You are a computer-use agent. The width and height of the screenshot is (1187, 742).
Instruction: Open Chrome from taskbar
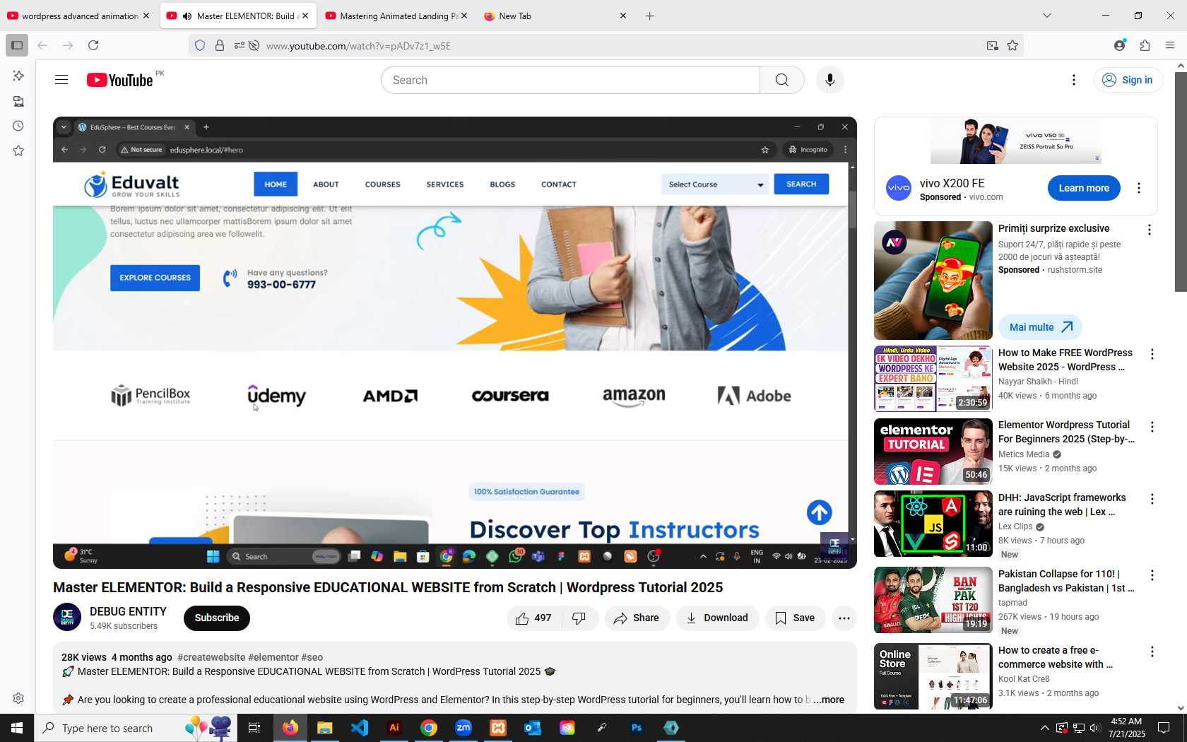[x=429, y=728]
